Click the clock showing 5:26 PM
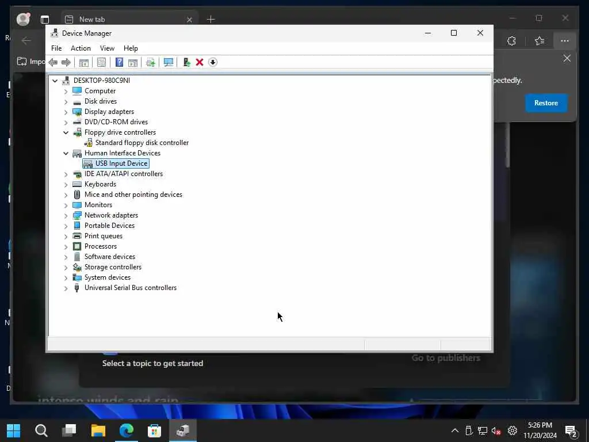The image size is (589, 442). 540,425
